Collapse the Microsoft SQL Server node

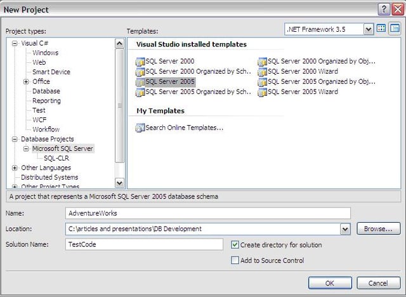pyautogui.click(x=26, y=148)
